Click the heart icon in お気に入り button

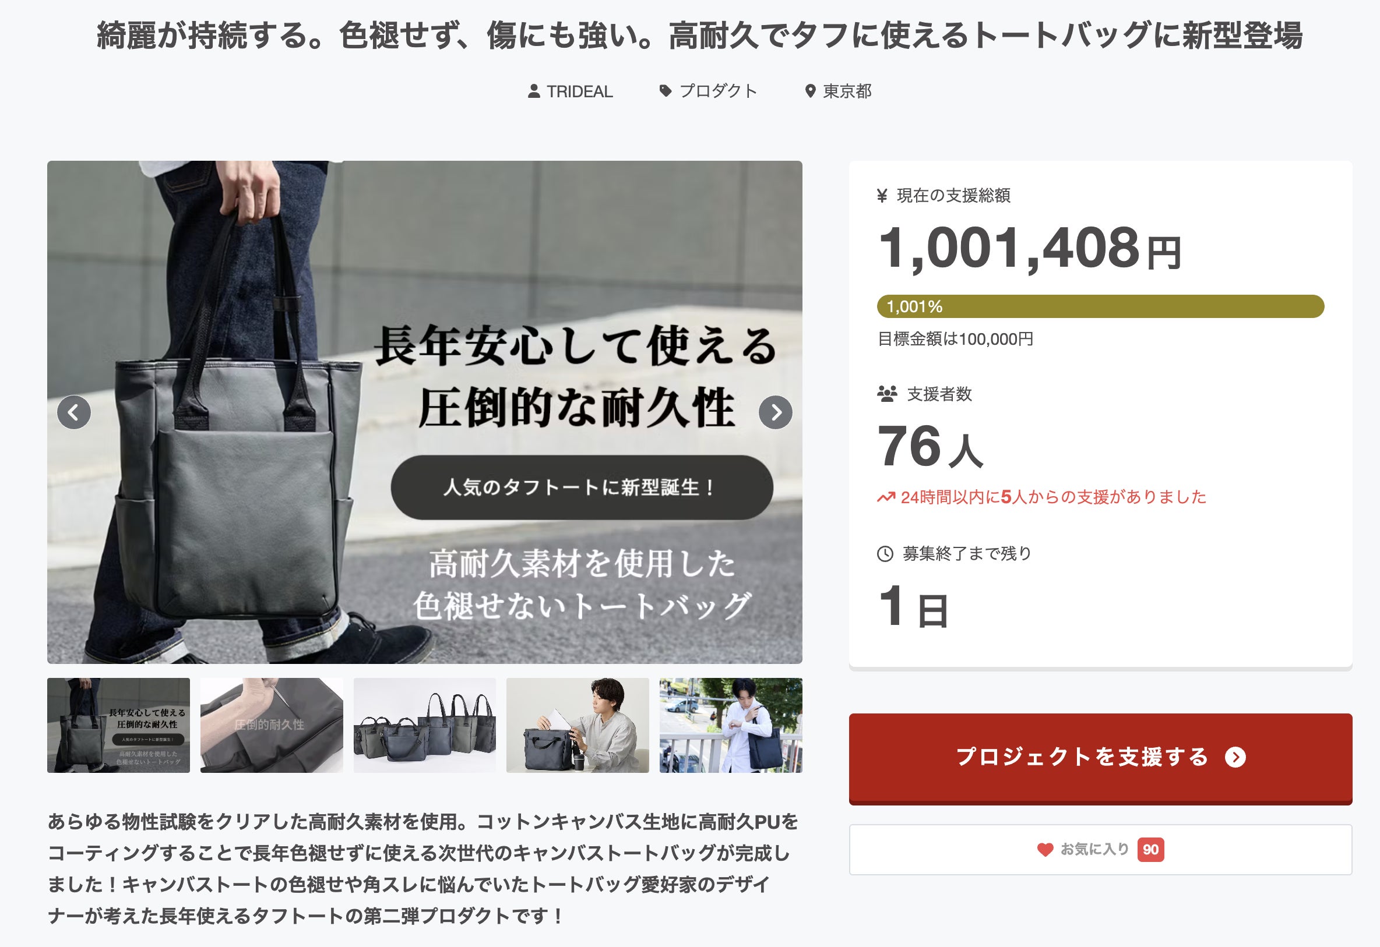[1045, 850]
